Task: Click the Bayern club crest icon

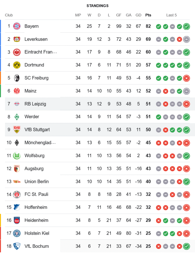Action: (17, 26)
